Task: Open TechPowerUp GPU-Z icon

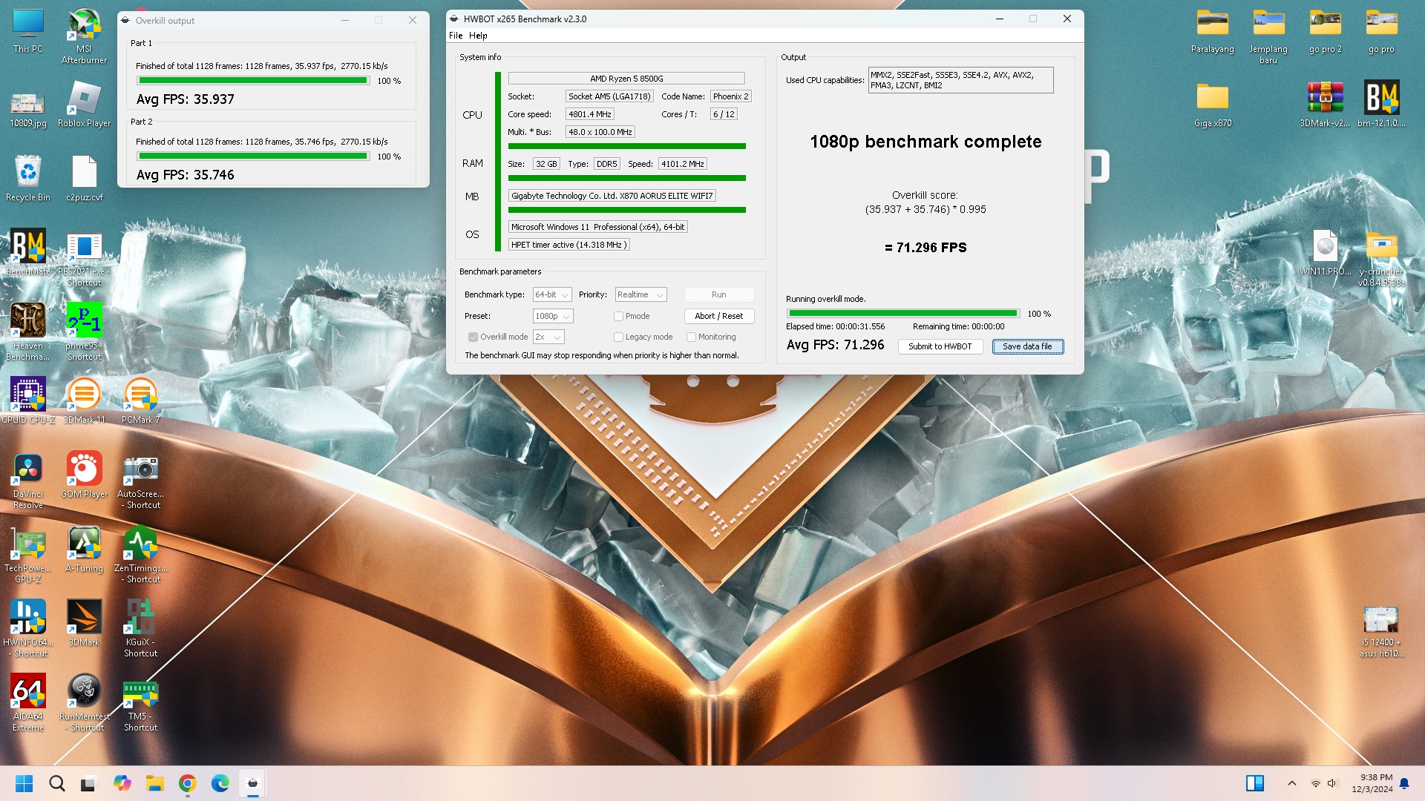Action: click(27, 555)
